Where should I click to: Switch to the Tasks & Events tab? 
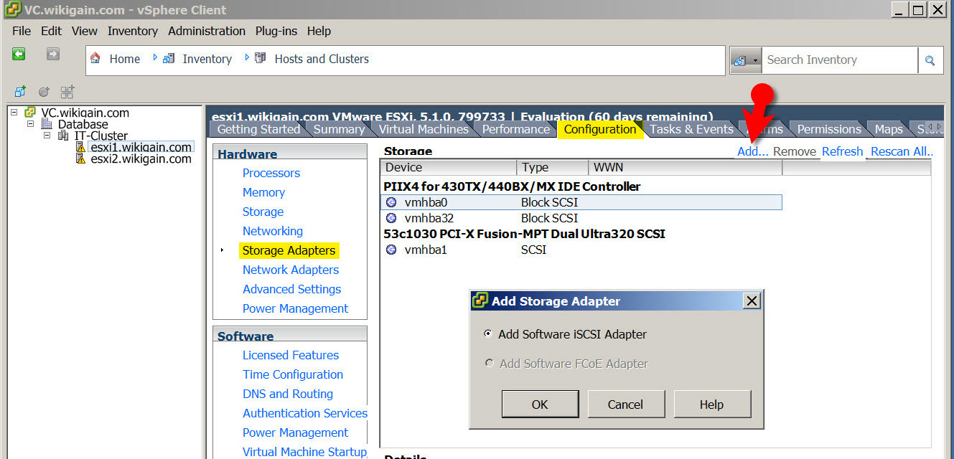coord(691,129)
